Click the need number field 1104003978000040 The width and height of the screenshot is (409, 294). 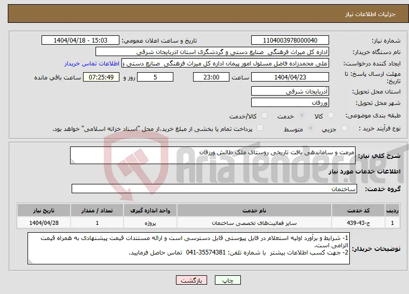[290, 40]
